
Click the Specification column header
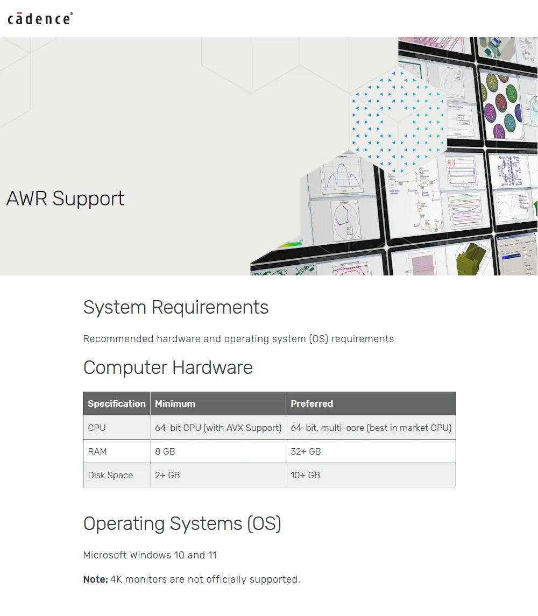point(117,403)
